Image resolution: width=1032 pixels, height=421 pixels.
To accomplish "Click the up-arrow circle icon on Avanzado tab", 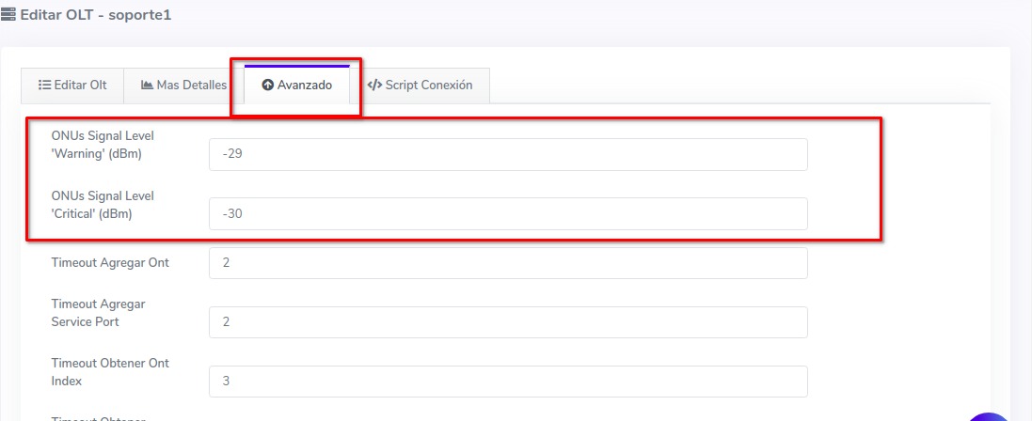I will [267, 85].
